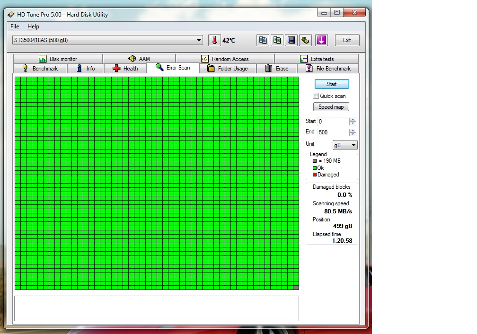
Task: Increase the End value with up arrow
Action: click(353, 131)
